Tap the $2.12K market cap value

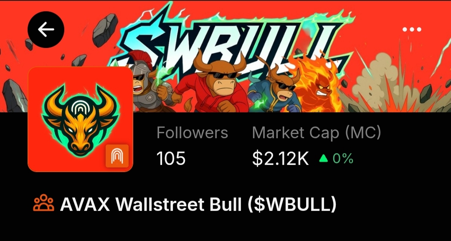point(280,158)
